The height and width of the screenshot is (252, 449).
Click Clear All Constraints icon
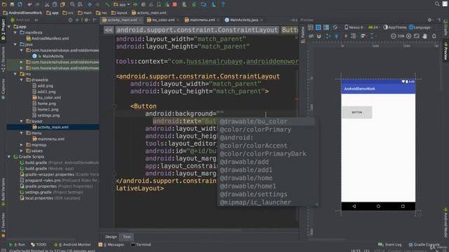pos(328,36)
